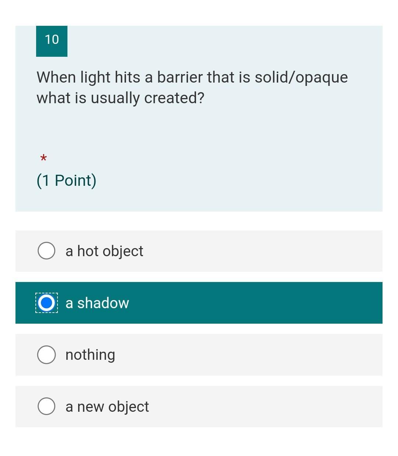Click the 'what is usually created?' line
398x456 pixels.
120,98
